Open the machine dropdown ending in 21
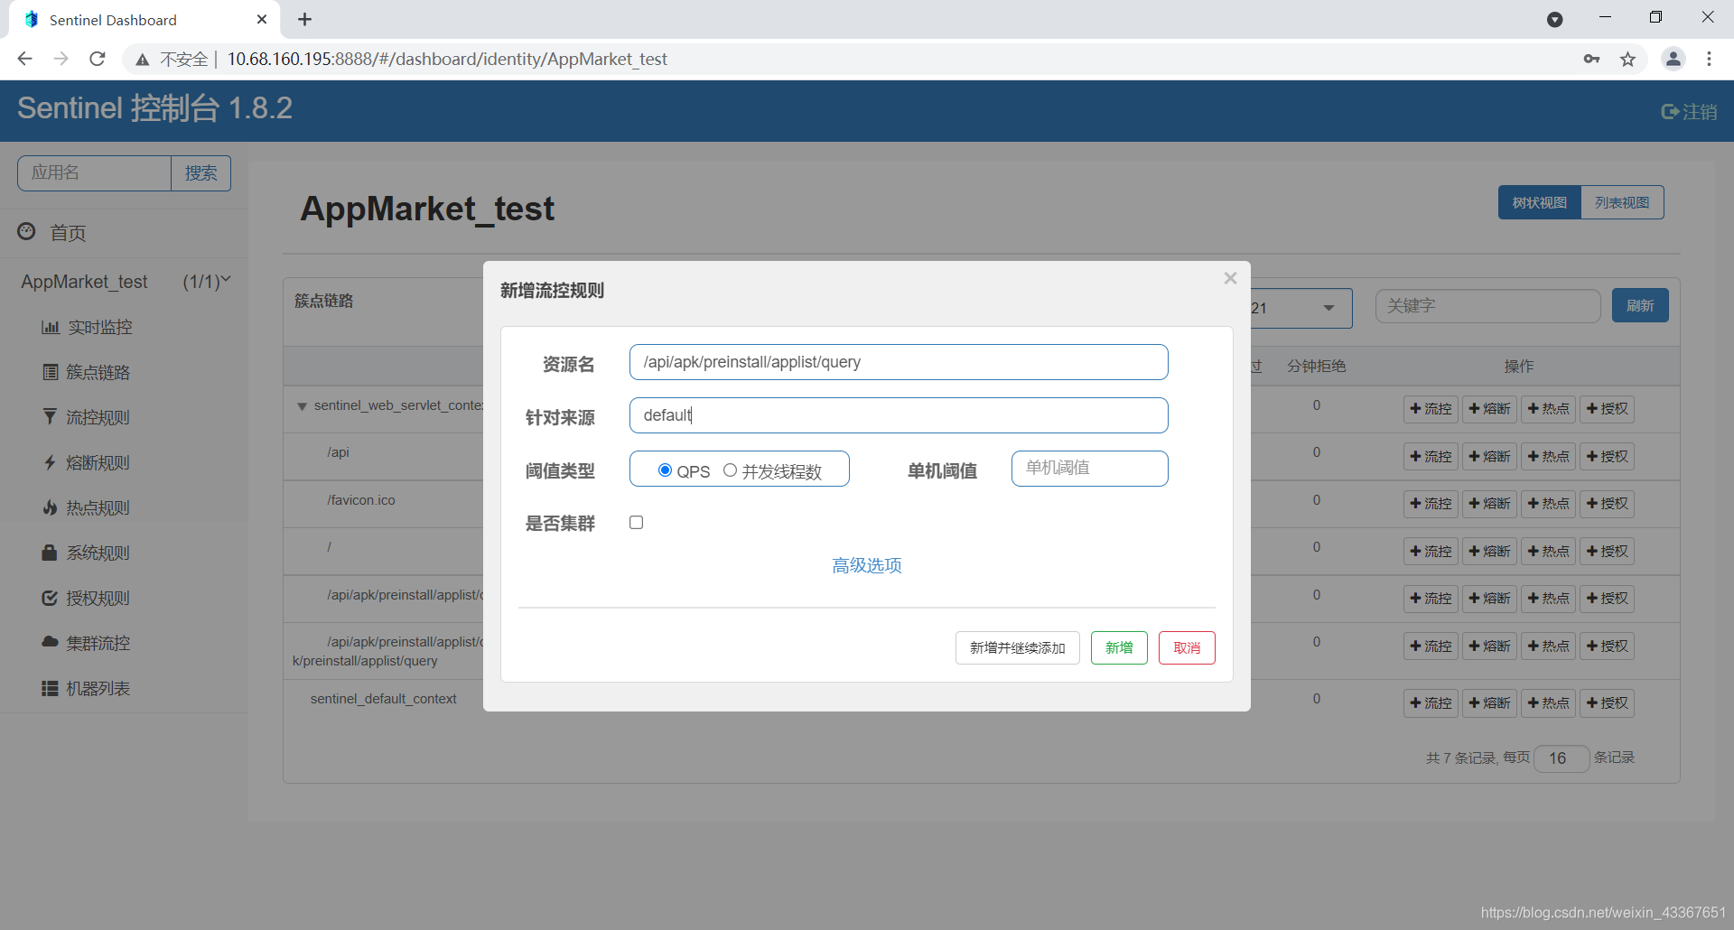 (1300, 308)
